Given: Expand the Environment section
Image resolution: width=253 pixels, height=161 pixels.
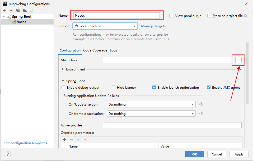Looking at the screenshot, I should [63, 69].
